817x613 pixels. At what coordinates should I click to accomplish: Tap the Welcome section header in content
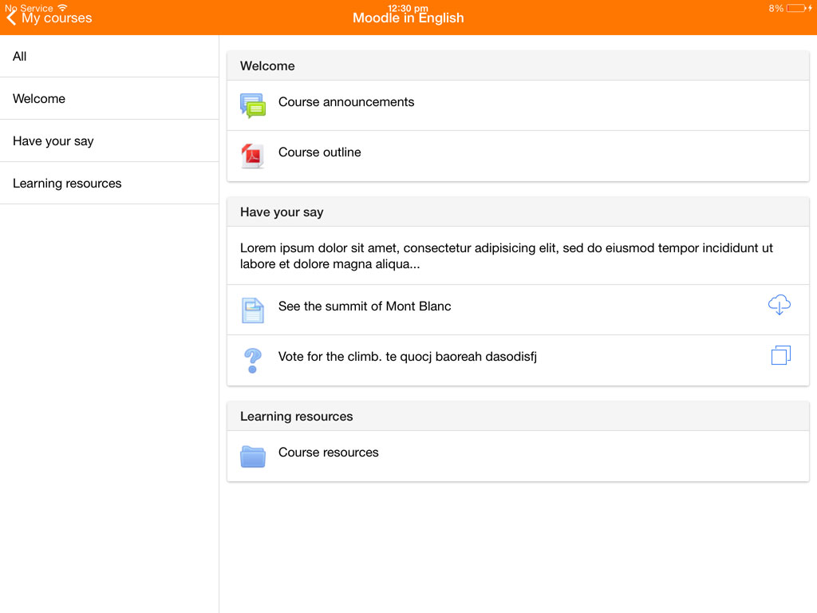tap(518, 65)
